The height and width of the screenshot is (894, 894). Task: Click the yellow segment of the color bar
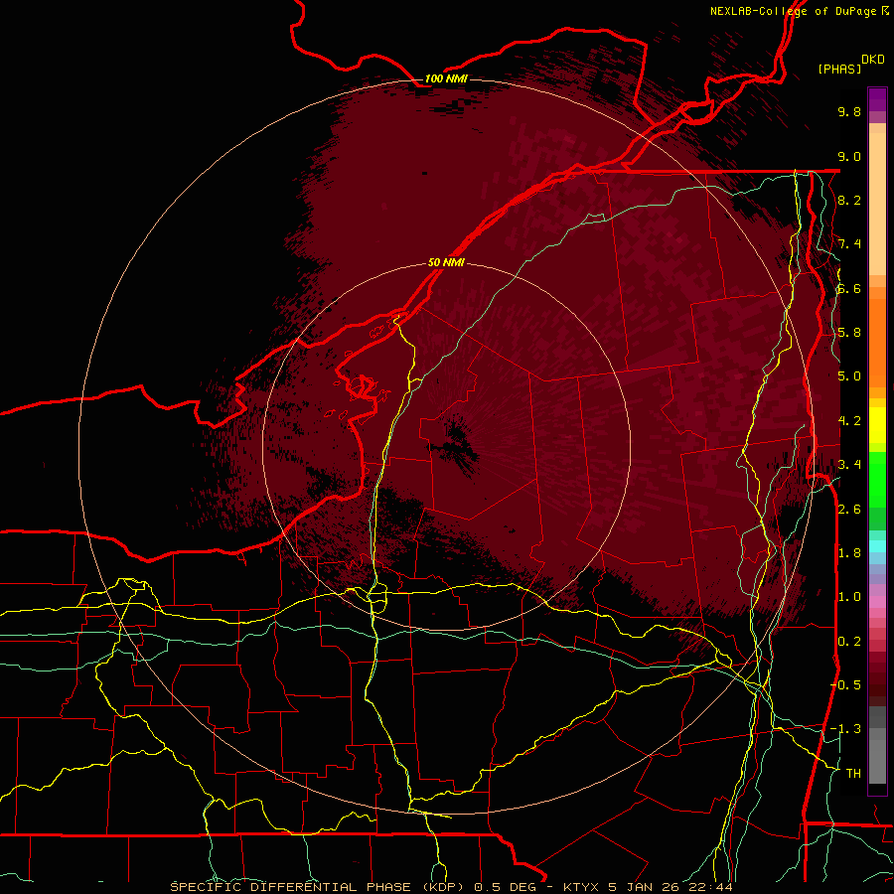[877, 425]
